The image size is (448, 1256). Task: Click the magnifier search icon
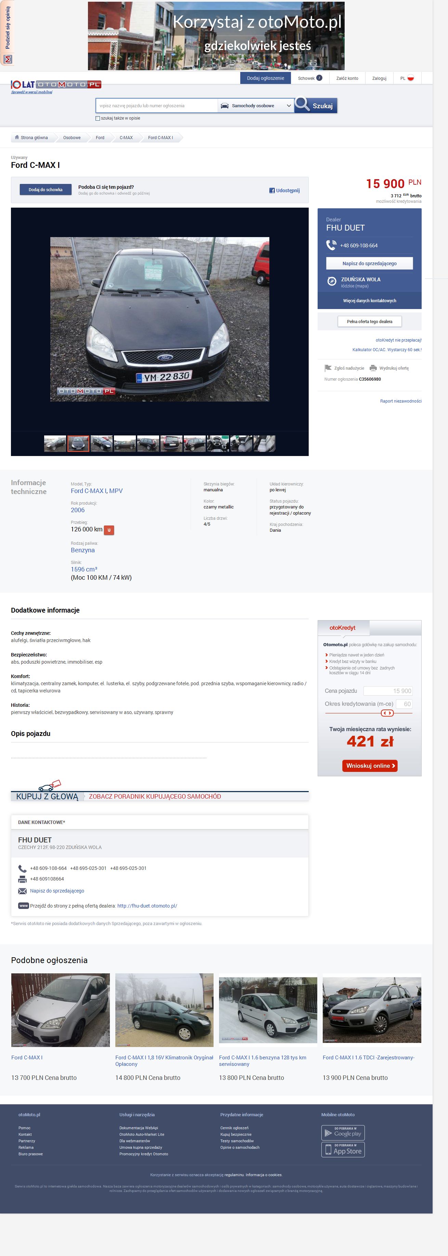303,104
